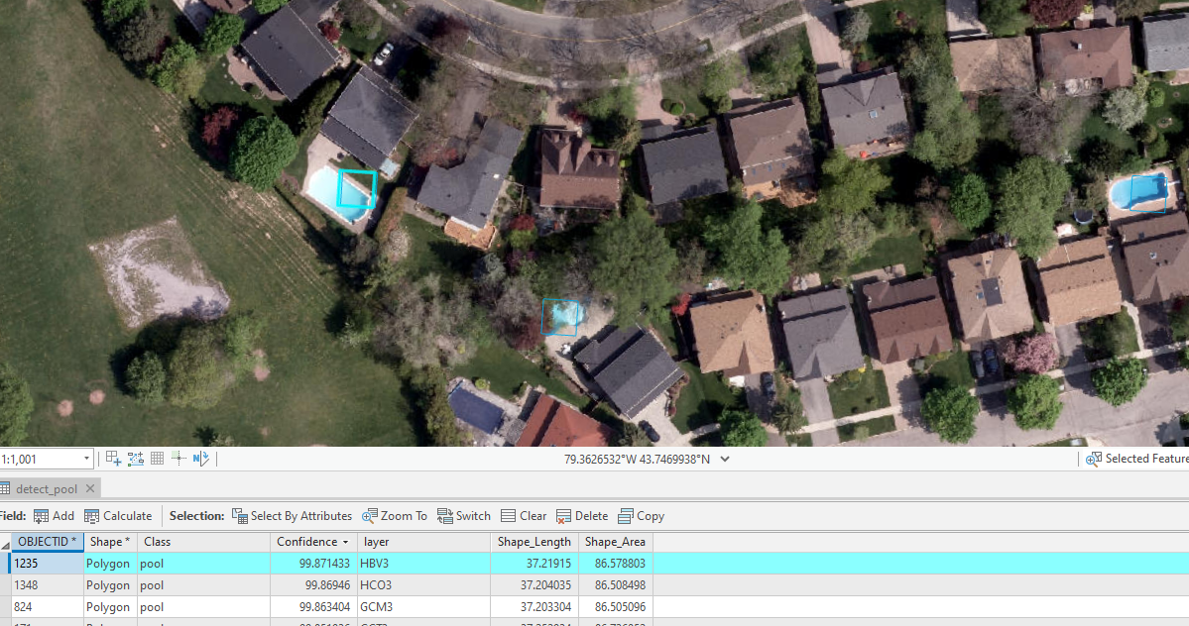Zoom to the selected pool records

click(395, 515)
